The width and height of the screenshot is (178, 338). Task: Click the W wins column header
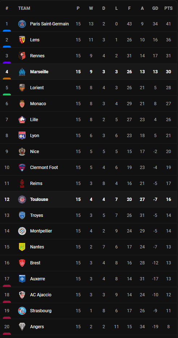(x=91, y=8)
